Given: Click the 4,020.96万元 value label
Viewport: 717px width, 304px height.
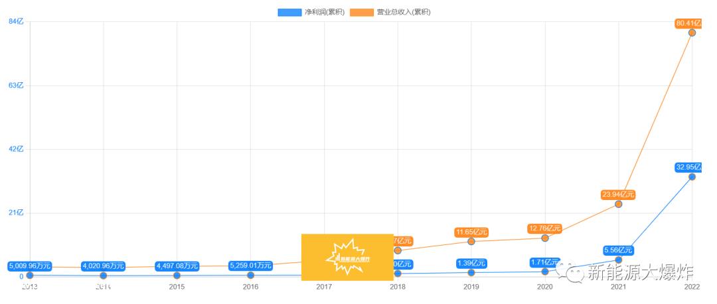Looking at the screenshot, I should tap(104, 266).
